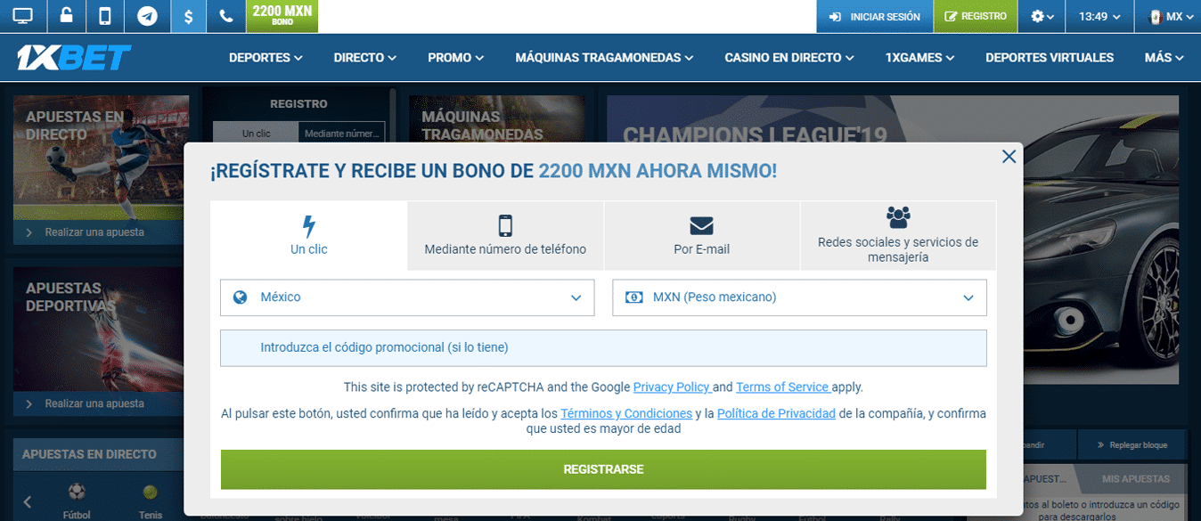This screenshot has width=1201, height=521.
Task: Click the dollar sign payments icon
Action: (x=188, y=16)
